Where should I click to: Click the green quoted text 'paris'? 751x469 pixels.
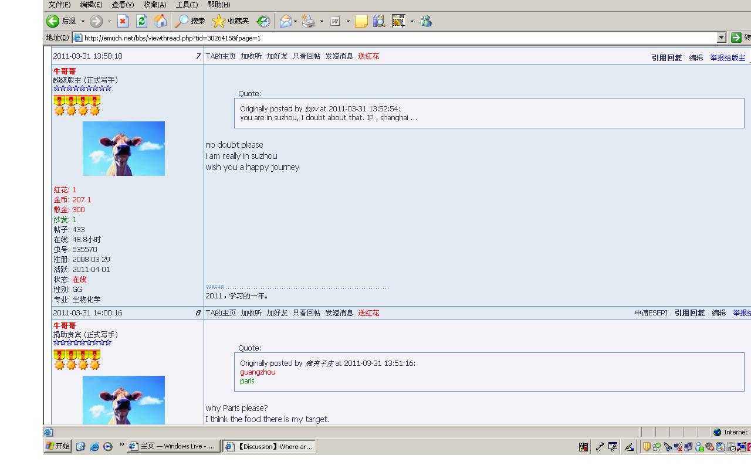pos(247,381)
